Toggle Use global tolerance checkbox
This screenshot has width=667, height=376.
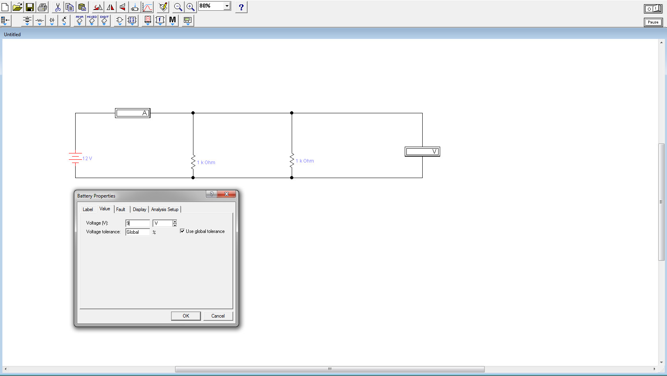pos(182,231)
